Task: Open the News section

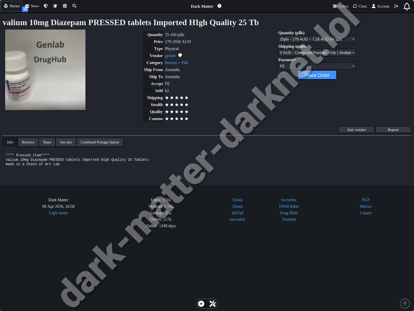Action: (x=32, y=6)
